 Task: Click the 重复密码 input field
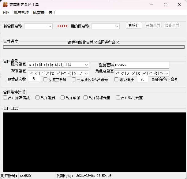(x=141, y=65)
